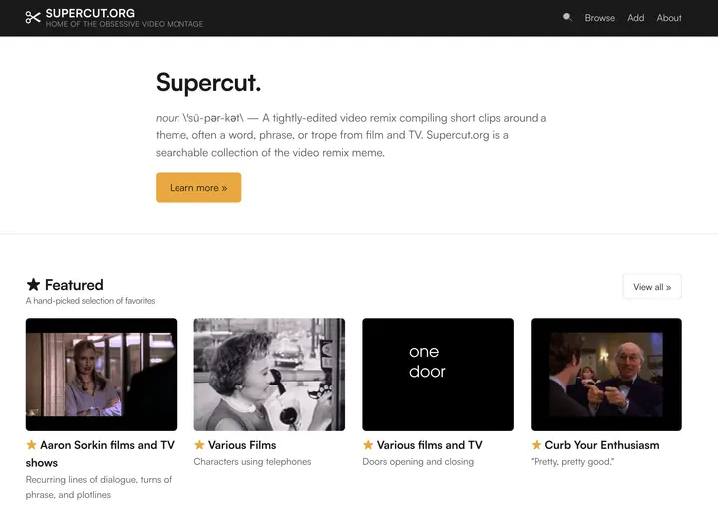
Task: Click the black Featured star icon
Action: tap(33, 285)
